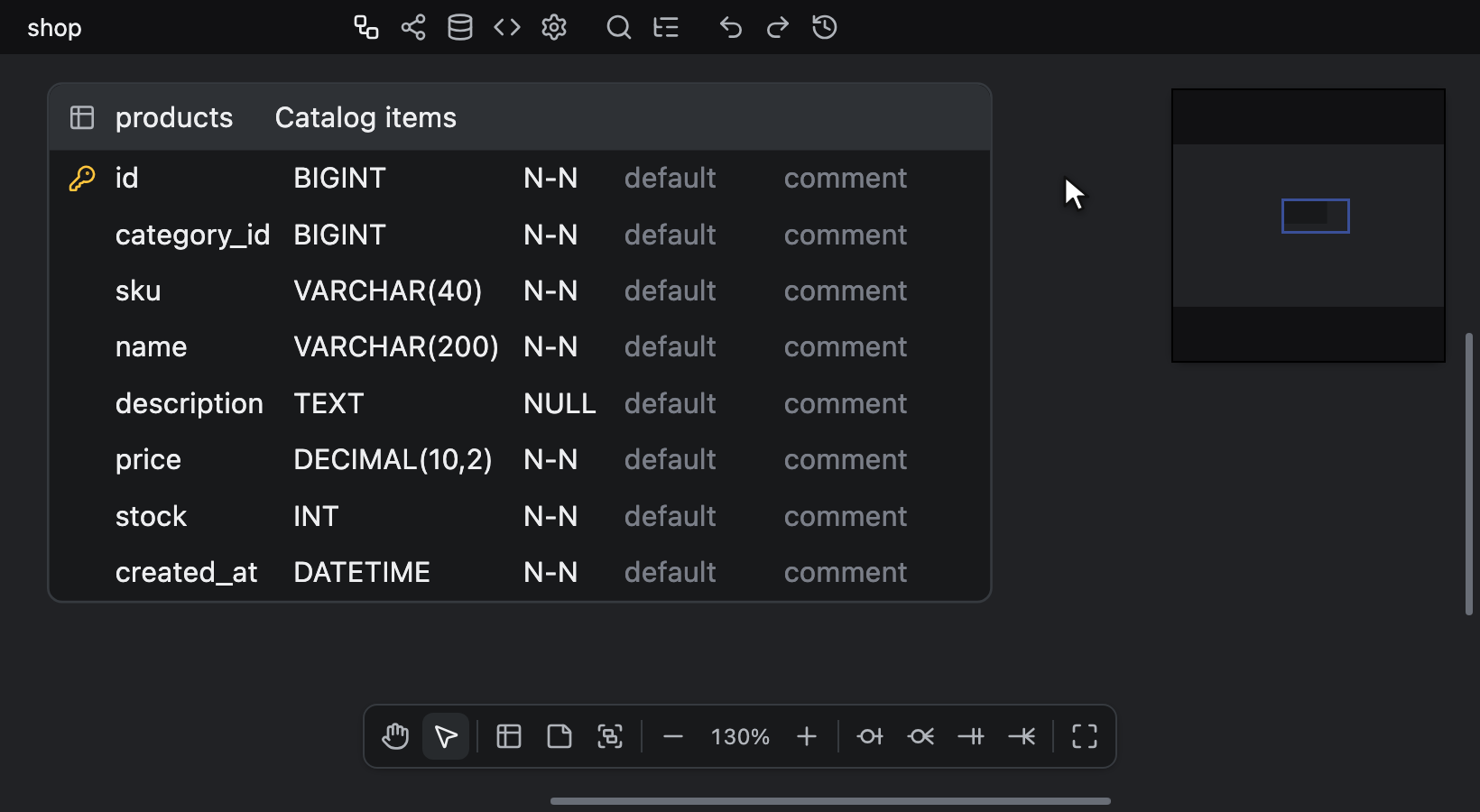The width and height of the screenshot is (1480, 812).
Task: Open the code view icon
Action: [507, 27]
